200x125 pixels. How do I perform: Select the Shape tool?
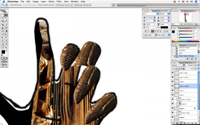6,41
